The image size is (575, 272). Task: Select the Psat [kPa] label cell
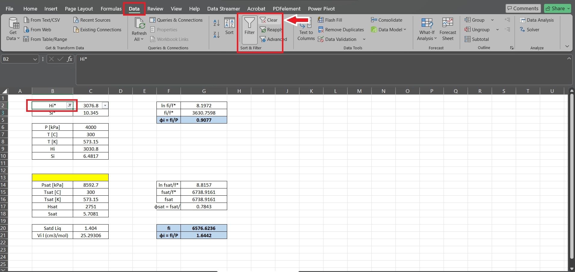52,185
